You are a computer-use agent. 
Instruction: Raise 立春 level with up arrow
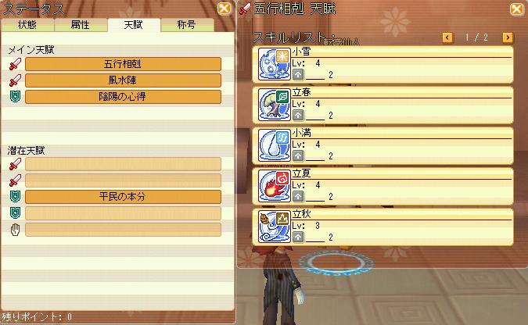(298, 115)
